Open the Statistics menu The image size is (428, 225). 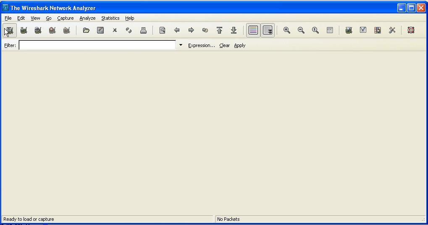pos(110,18)
